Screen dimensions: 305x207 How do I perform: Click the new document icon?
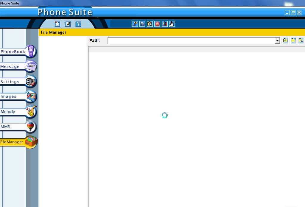57,24
